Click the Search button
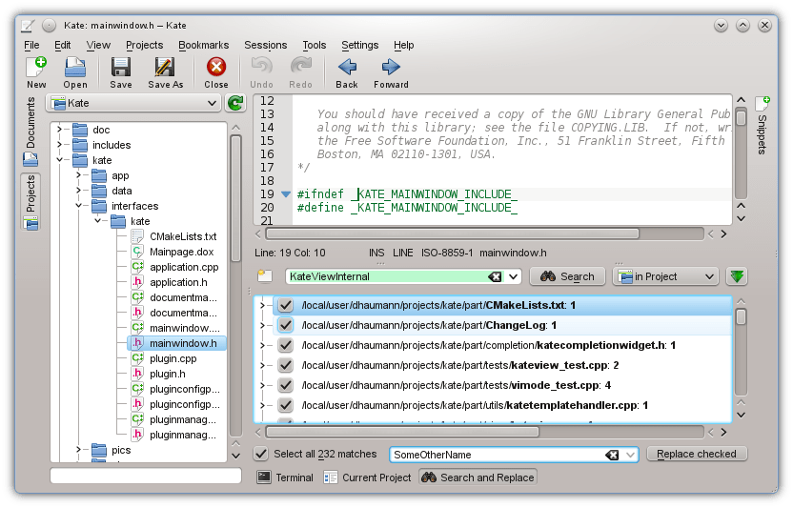This screenshot has width=793, height=508. [x=567, y=276]
